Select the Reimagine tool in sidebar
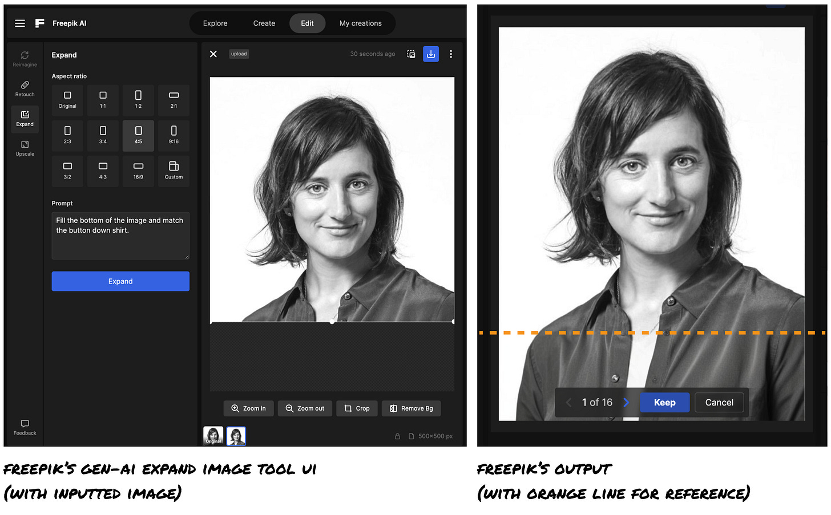Viewport: 831px width, 515px height. 25,59
